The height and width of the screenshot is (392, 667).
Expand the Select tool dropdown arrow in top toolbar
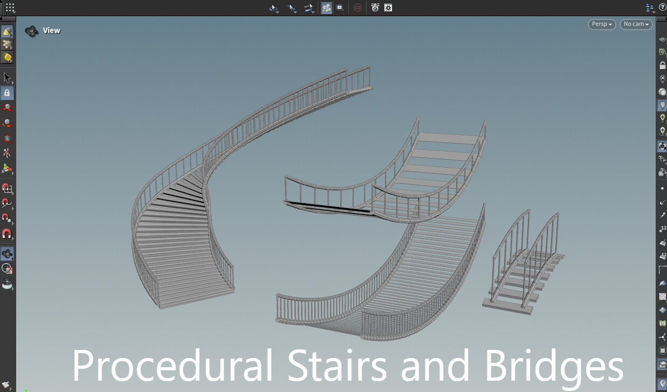295,12
